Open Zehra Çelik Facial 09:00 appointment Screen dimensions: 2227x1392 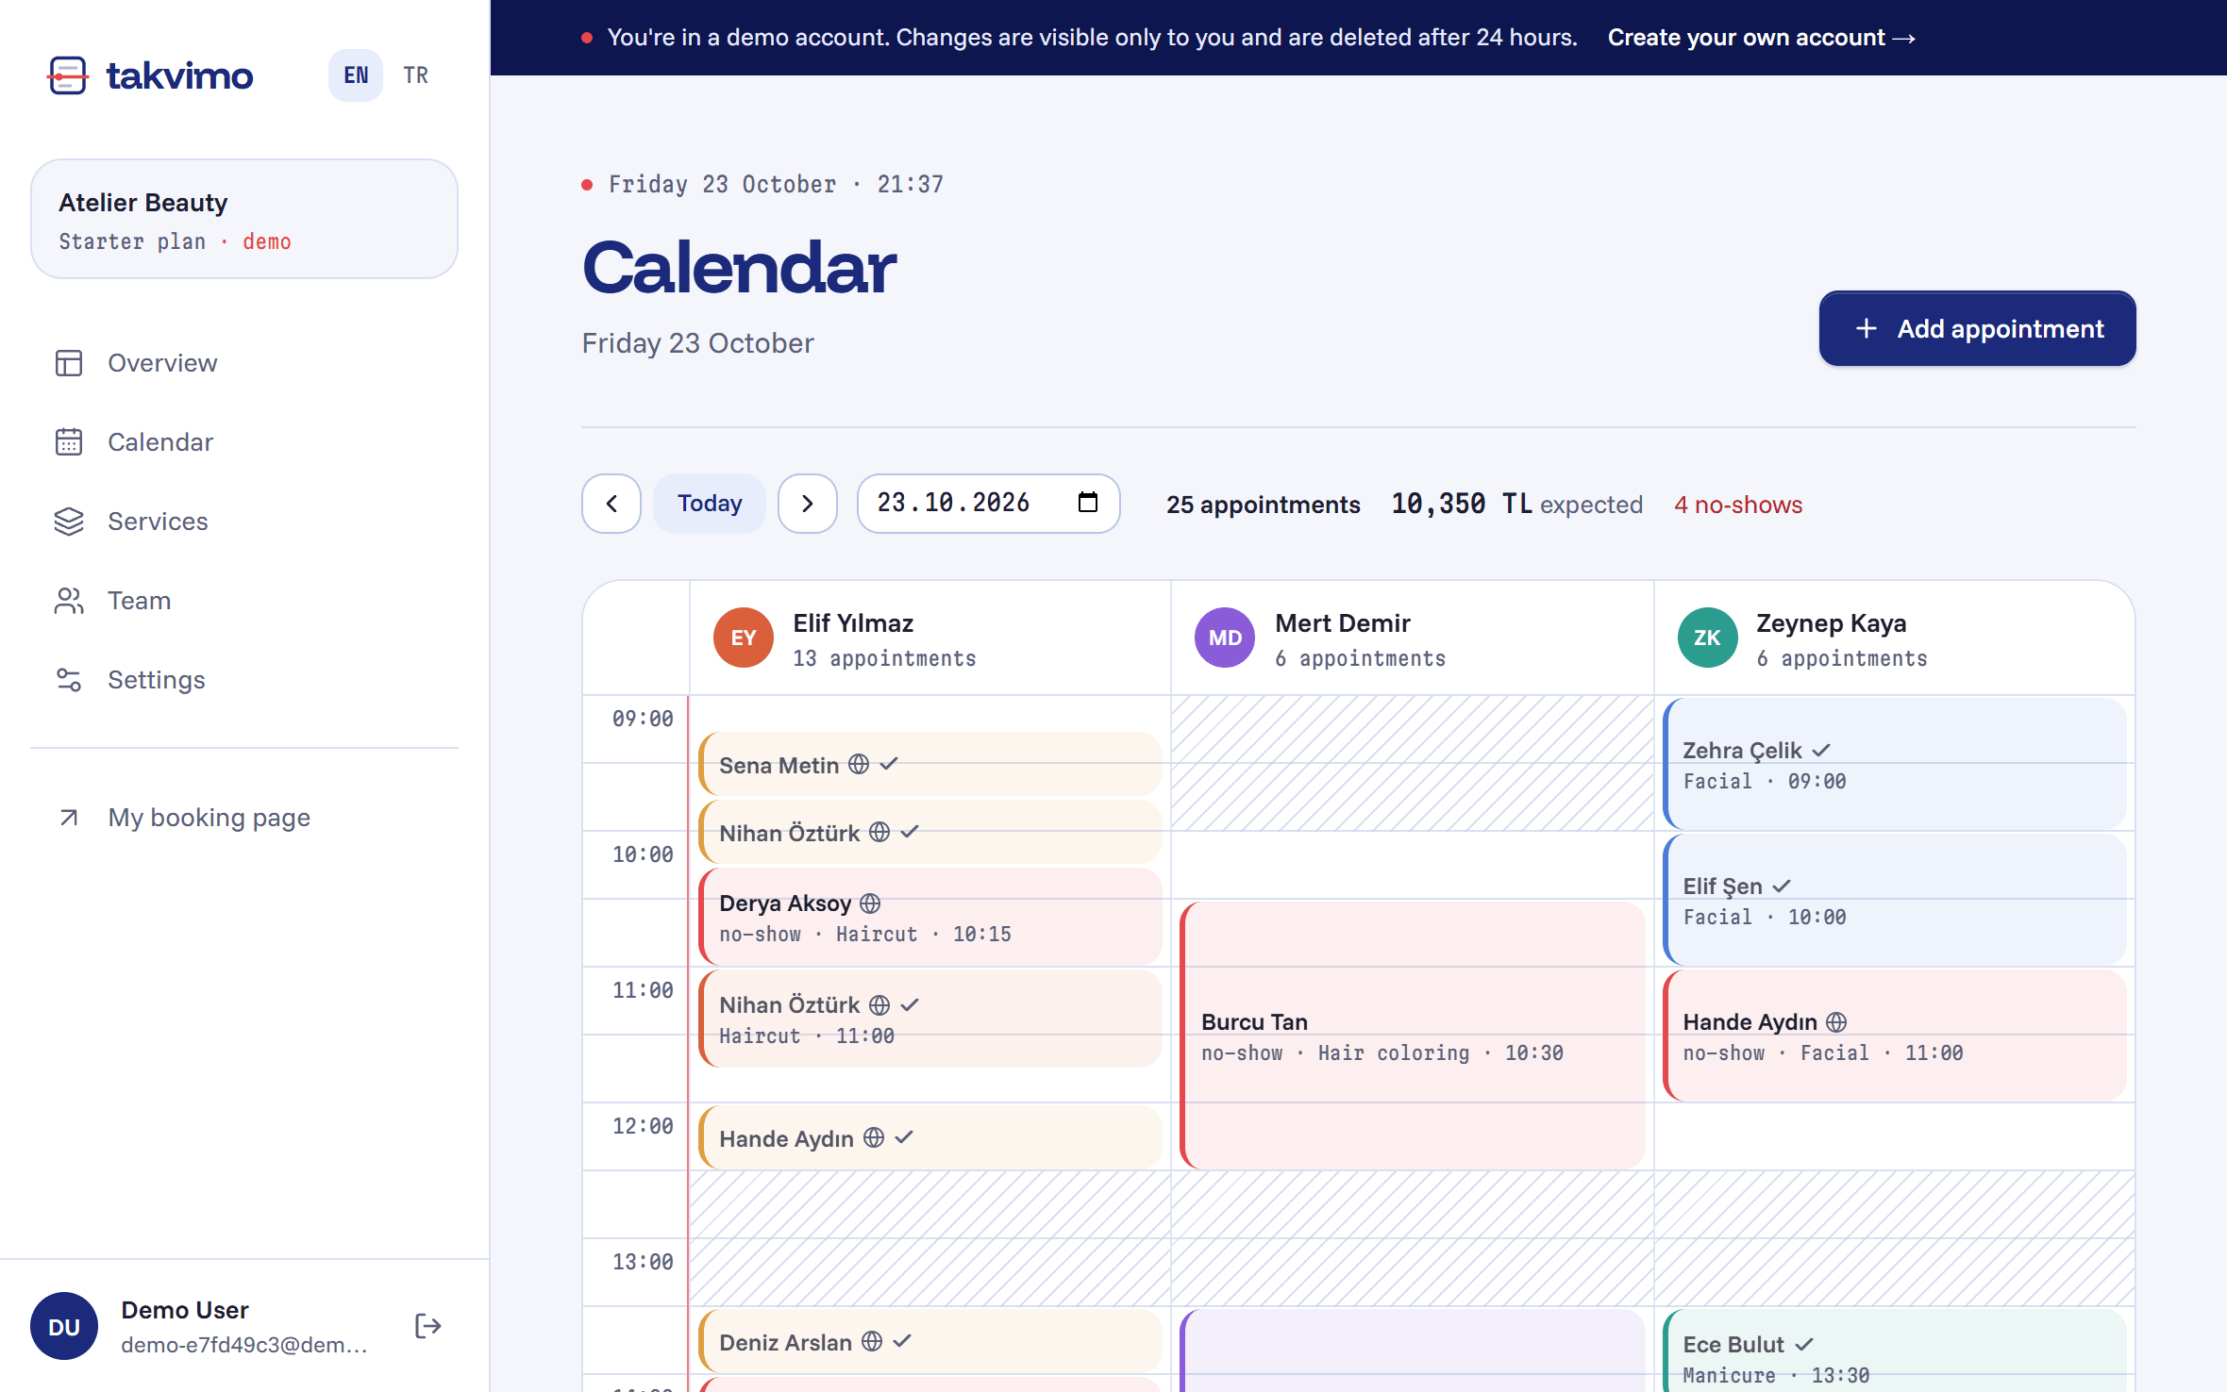point(1895,765)
